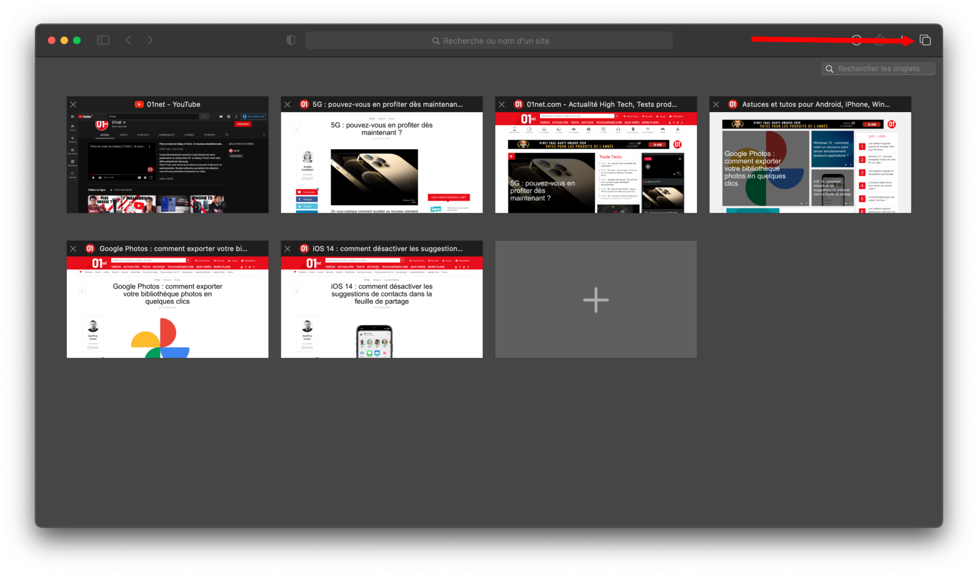Click the favicon of Google Photos tab

pyautogui.click(x=90, y=249)
